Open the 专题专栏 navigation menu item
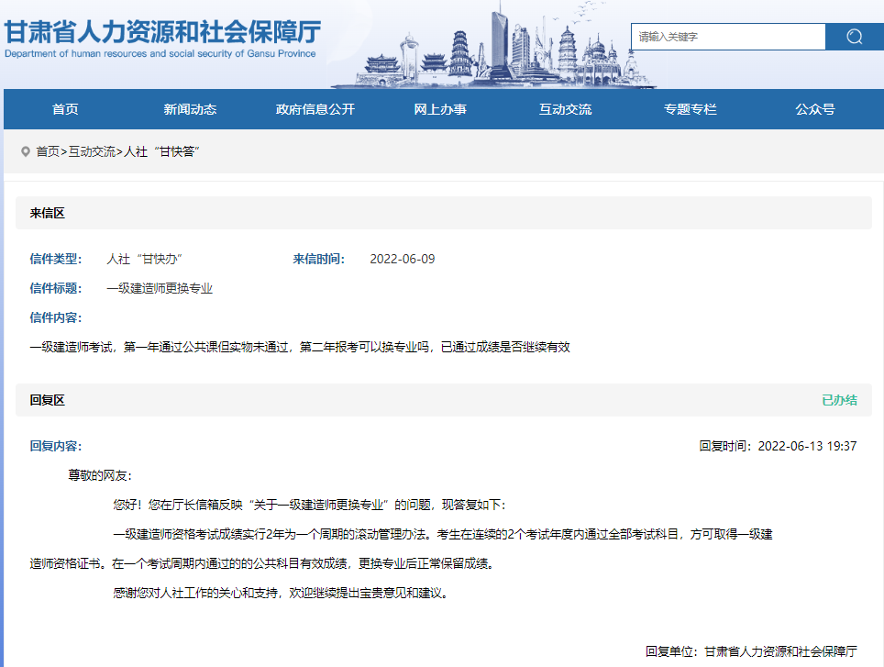The height and width of the screenshot is (667, 884). coord(691,109)
